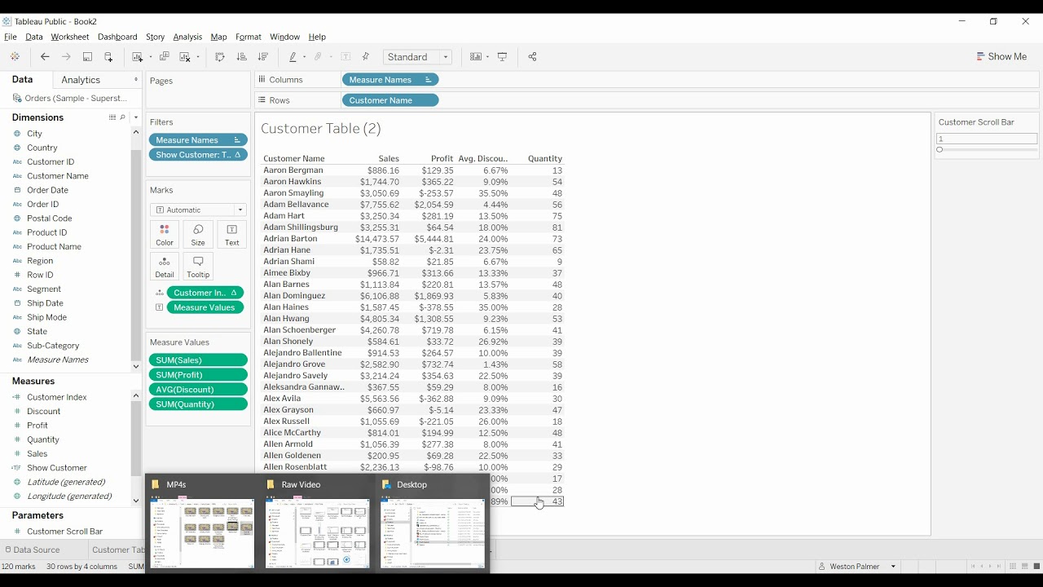Click the Highlight pen icon

click(293, 57)
